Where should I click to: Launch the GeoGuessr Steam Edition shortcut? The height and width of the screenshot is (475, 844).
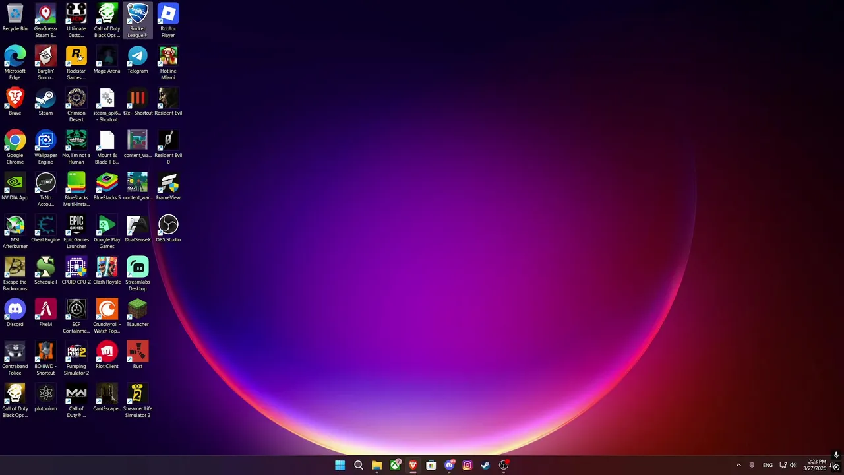(x=45, y=20)
